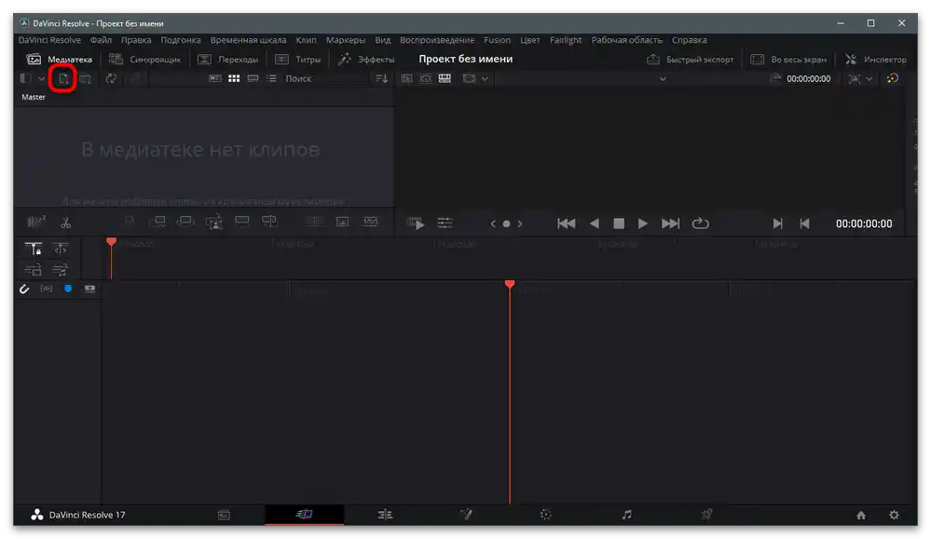Switch media pool to list view
Image resolution: width=931 pixels, height=539 pixels.
[x=271, y=78]
